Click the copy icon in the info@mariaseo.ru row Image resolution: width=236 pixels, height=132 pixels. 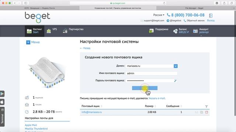click(x=202, y=112)
